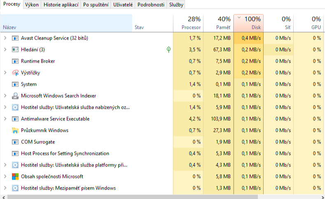The image size is (325, 199).
Task: Sort by the Název column header
Action: point(66,23)
